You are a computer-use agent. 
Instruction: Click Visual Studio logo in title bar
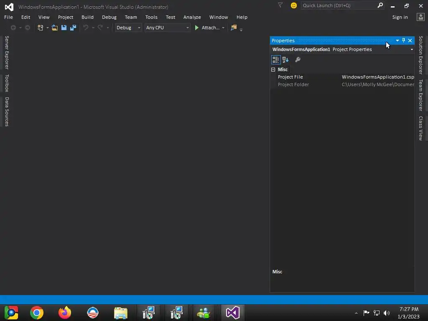9,7
